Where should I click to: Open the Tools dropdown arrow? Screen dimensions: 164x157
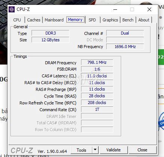(x=95, y=150)
